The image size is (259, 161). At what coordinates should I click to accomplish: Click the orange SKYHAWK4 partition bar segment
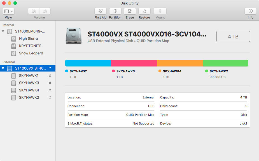click(x=180, y=63)
